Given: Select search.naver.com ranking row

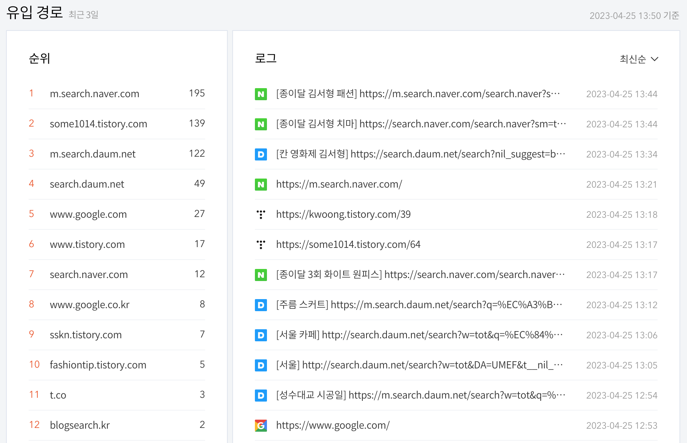Looking at the screenshot, I should pos(117,275).
